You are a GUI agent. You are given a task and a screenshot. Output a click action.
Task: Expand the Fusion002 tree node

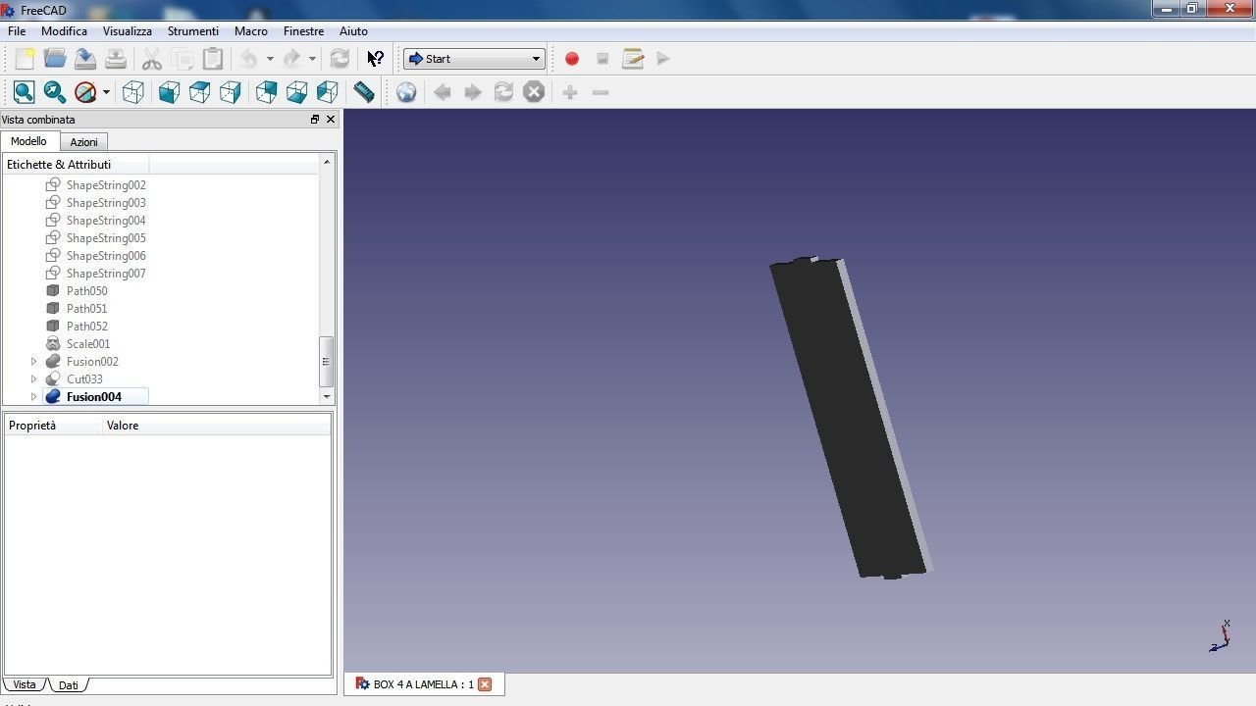(x=33, y=362)
